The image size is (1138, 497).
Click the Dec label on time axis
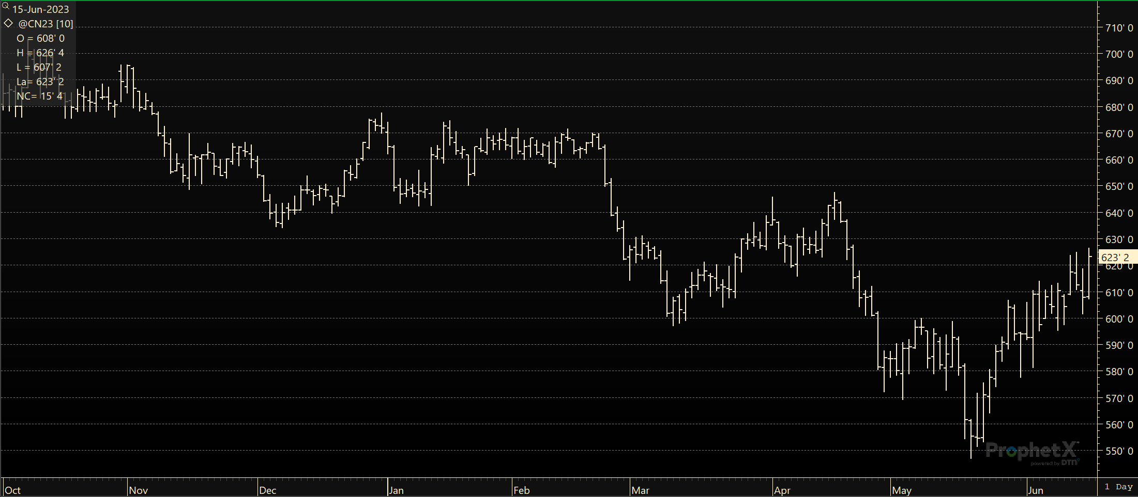(268, 490)
